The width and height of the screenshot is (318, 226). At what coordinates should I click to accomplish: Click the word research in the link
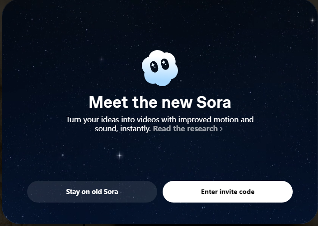tap(201, 129)
